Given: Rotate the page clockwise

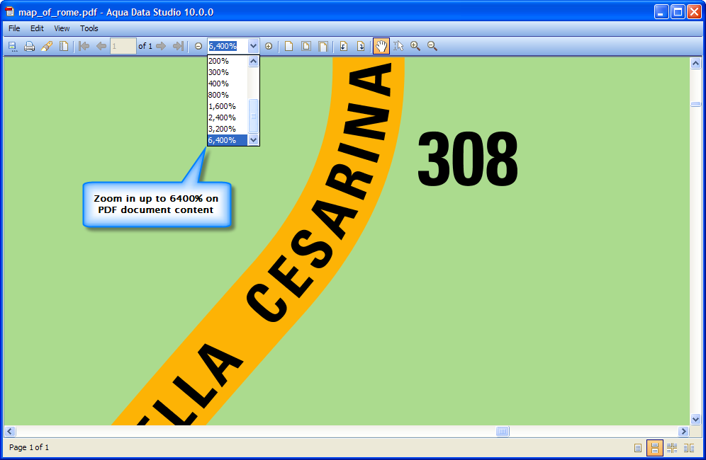Looking at the screenshot, I should (361, 46).
